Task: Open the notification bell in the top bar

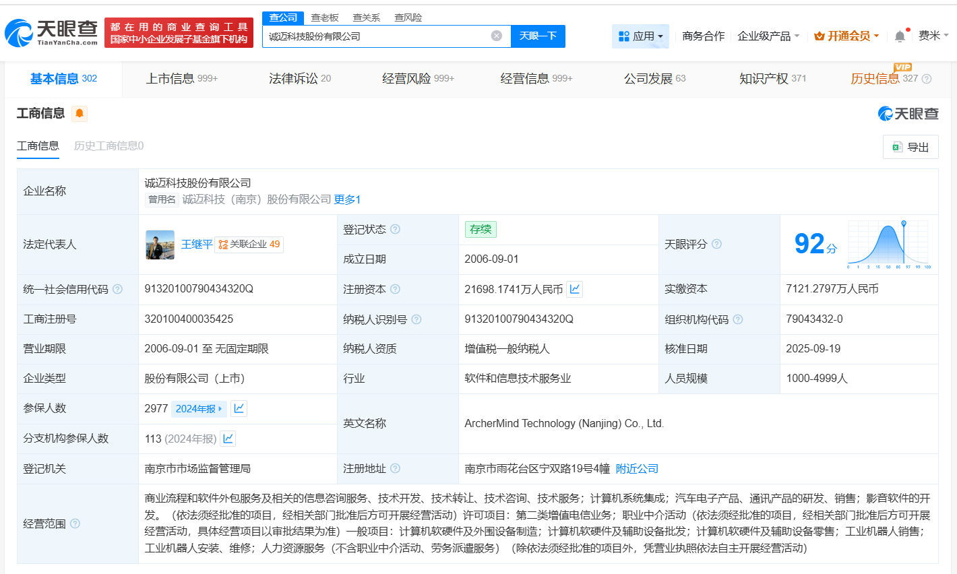Action: (900, 36)
